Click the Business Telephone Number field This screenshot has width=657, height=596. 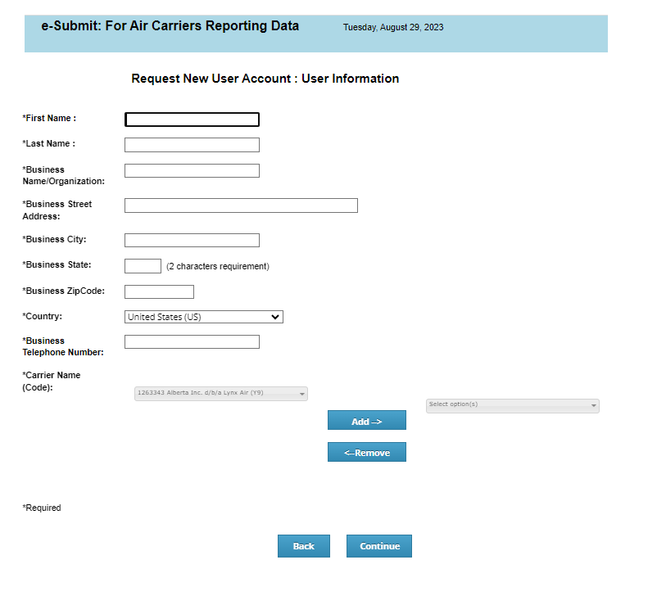point(192,341)
